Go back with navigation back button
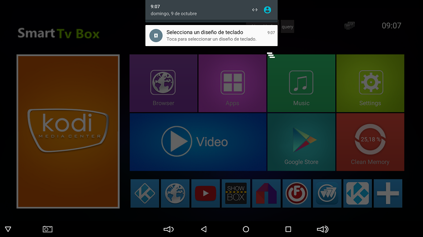The image size is (423, 237). click(204, 229)
